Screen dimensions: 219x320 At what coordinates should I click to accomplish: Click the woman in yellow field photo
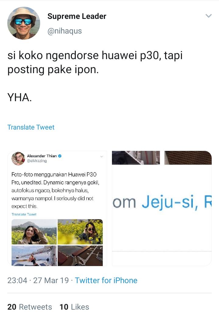click(34, 232)
